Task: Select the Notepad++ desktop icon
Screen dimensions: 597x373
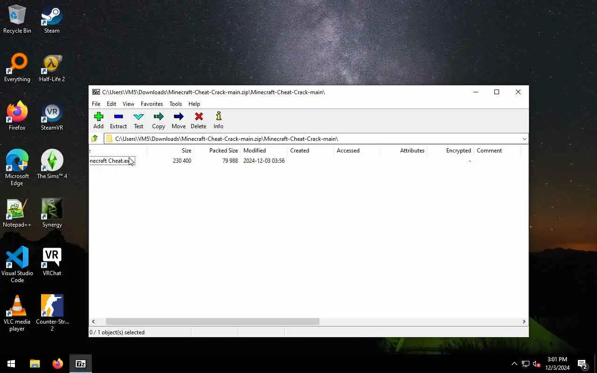Action: click(x=17, y=214)
